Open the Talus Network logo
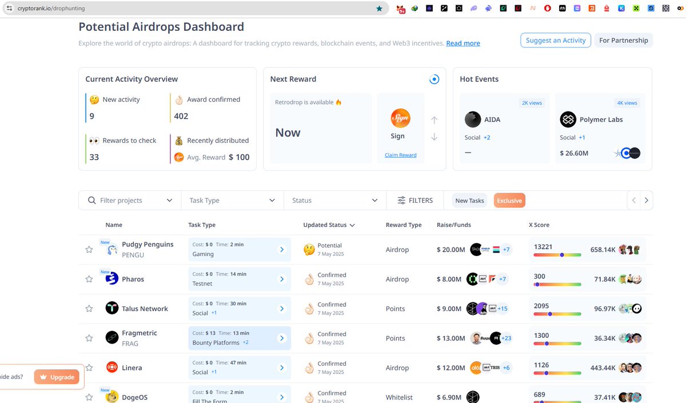 112,308
